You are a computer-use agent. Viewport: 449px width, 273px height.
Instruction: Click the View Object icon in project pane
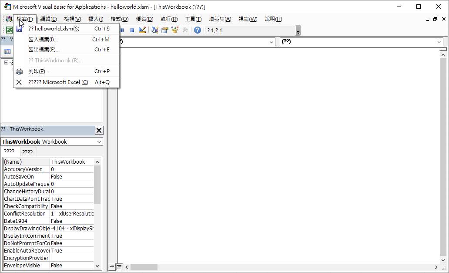7,51
